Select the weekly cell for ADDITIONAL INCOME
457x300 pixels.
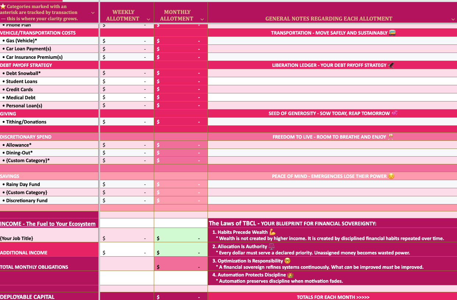pyautogui.click(x=127, y=250)
